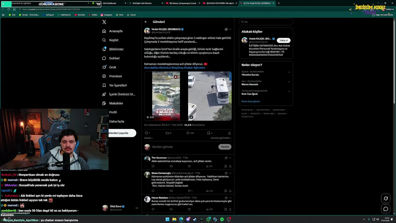
Task: Switch to PLAZA YOUTUBER tab
Action: (x=220, y=3)
